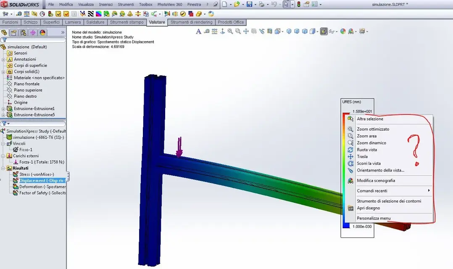Click the Sensor gauge icon
The image size is (453, 269).
click(x=42, y=13)
